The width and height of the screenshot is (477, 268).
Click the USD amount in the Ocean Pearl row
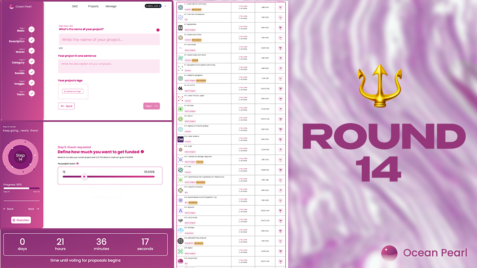264,261
